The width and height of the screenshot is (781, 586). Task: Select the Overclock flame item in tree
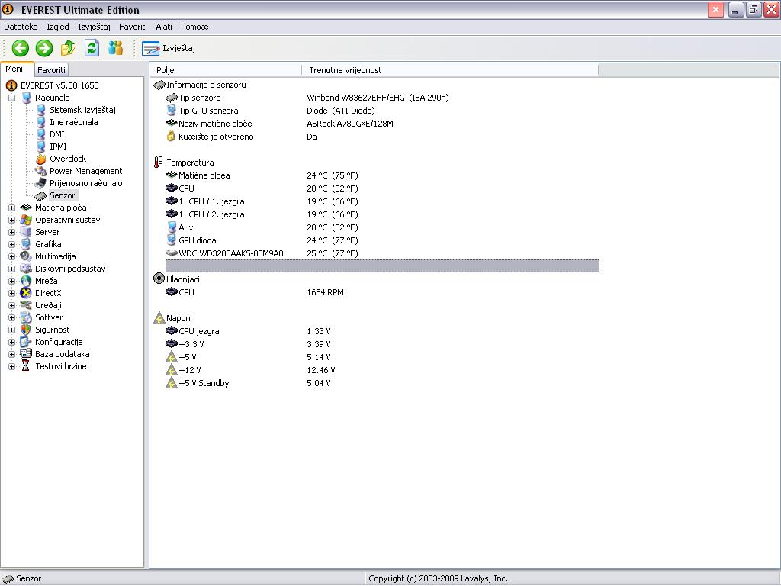point(67,159)
